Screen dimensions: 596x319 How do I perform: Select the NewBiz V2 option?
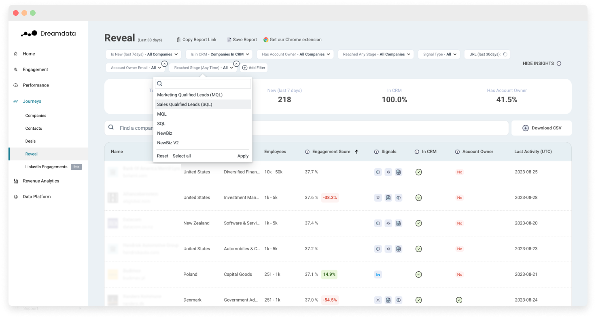(203, 143)
